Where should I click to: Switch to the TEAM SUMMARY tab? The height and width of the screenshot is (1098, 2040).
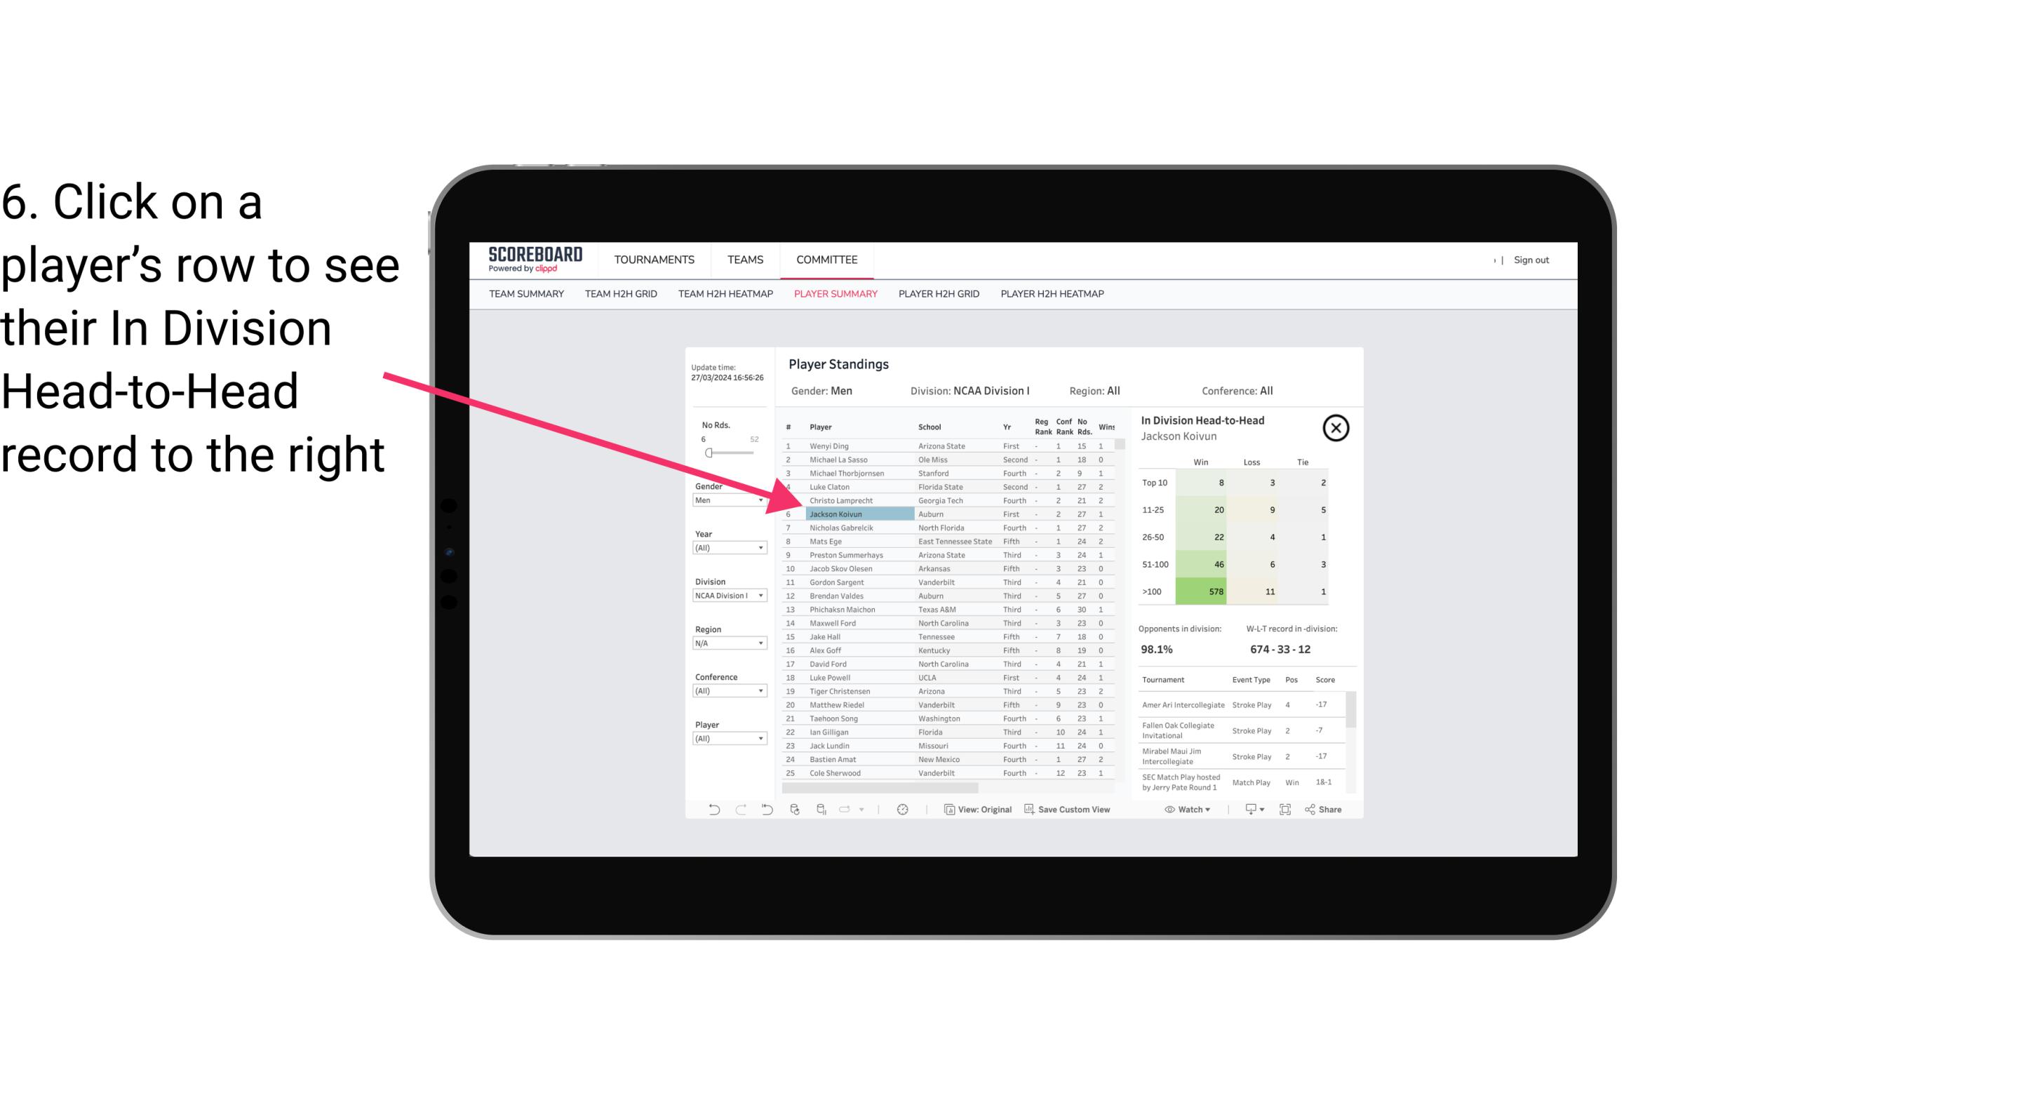[x=528, y=293]
